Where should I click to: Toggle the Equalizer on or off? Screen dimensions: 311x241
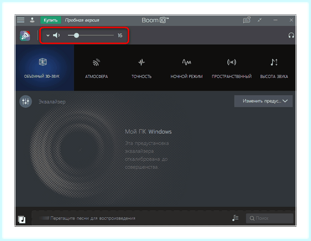pos(25,102)
